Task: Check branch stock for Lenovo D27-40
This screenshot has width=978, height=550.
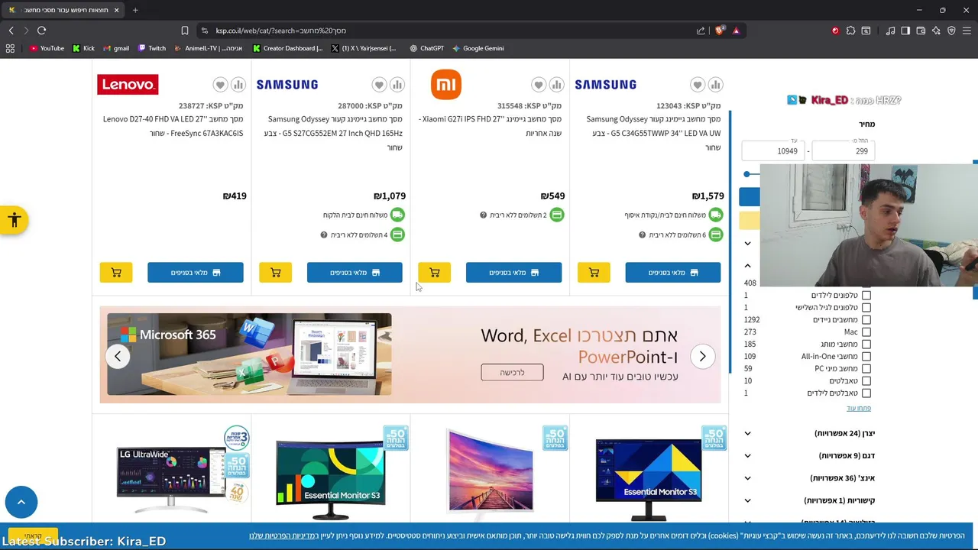Action: [196, 273]
